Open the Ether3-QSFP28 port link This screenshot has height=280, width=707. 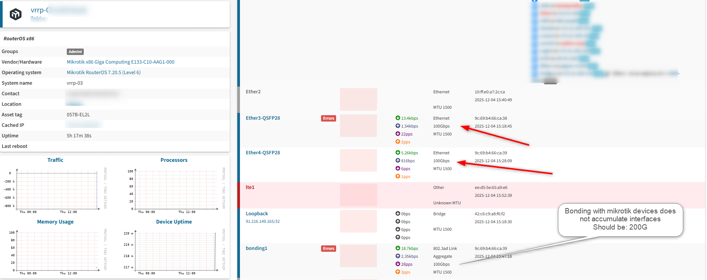click(x=263, y=118)
